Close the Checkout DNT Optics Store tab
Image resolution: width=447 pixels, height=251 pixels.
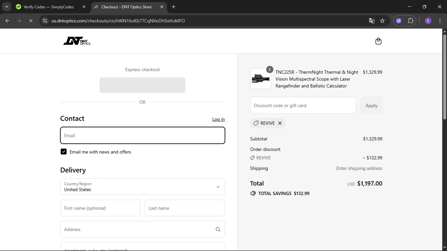(162, 7)
